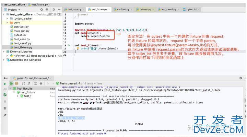The height and width of the screenshot is (137, 247).
Task: Click '4 passed in 0.04s' console text
Action: (x=115, y=130)
